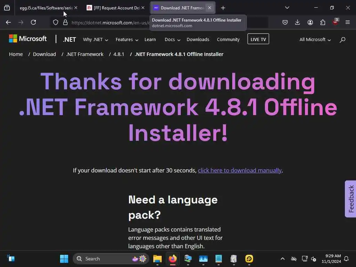Go to 4.8.1 breadcrumb
This screenshot has height=267, width=356.
click(119, 54)
